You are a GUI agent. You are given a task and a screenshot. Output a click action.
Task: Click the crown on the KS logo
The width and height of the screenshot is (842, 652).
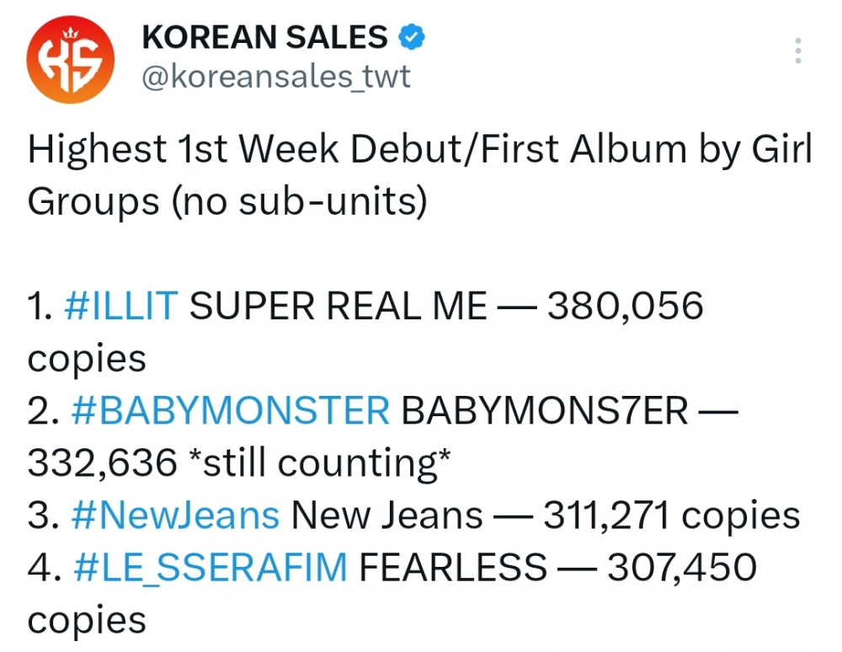click(71, 34)
